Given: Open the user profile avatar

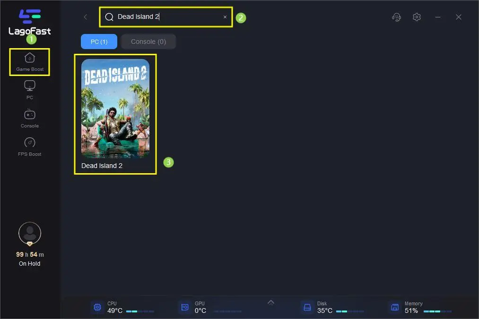Looking at the screenshot, I should click(30, 233).
